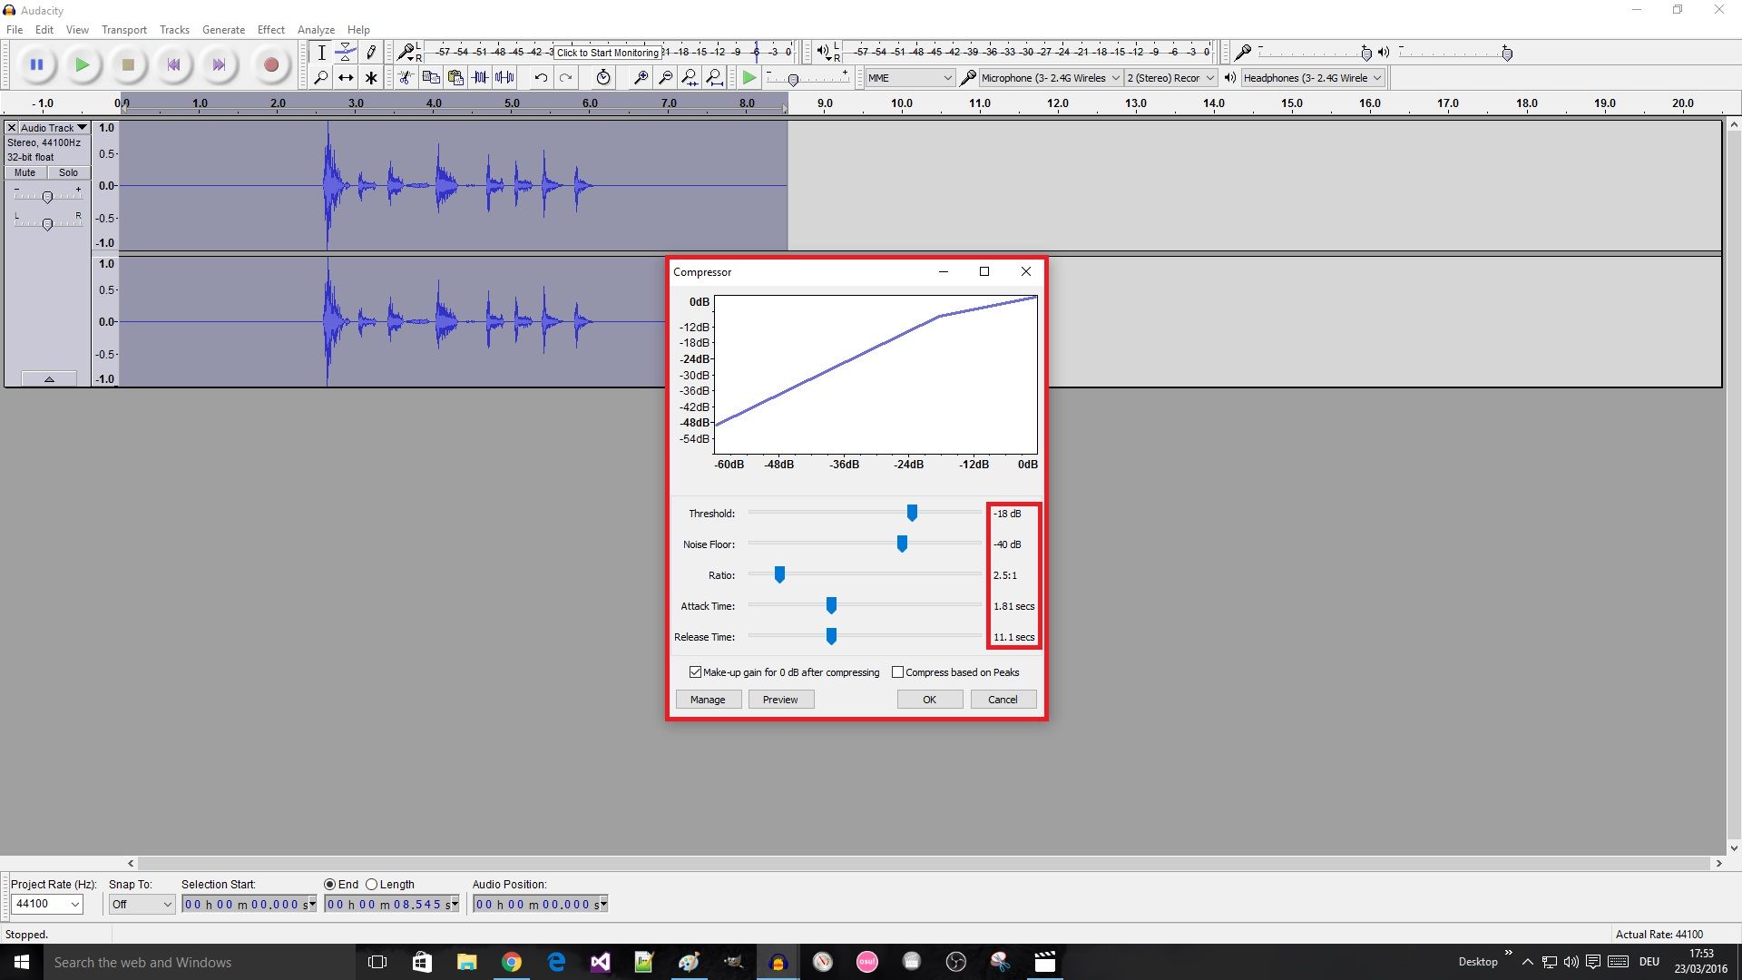
Task: Click the Preview button in Compressor
Action: tap(780, 700)
